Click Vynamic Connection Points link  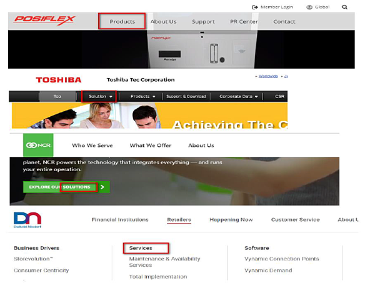282,259
